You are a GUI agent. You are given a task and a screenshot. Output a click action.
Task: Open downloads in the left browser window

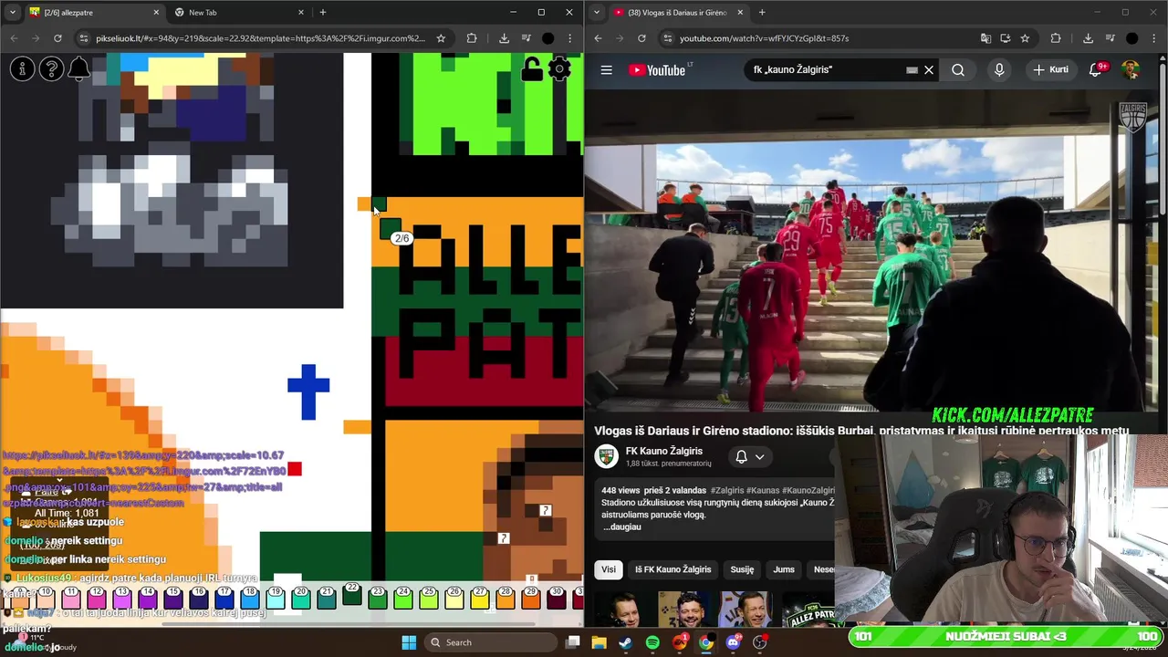[x=504, y=38]
